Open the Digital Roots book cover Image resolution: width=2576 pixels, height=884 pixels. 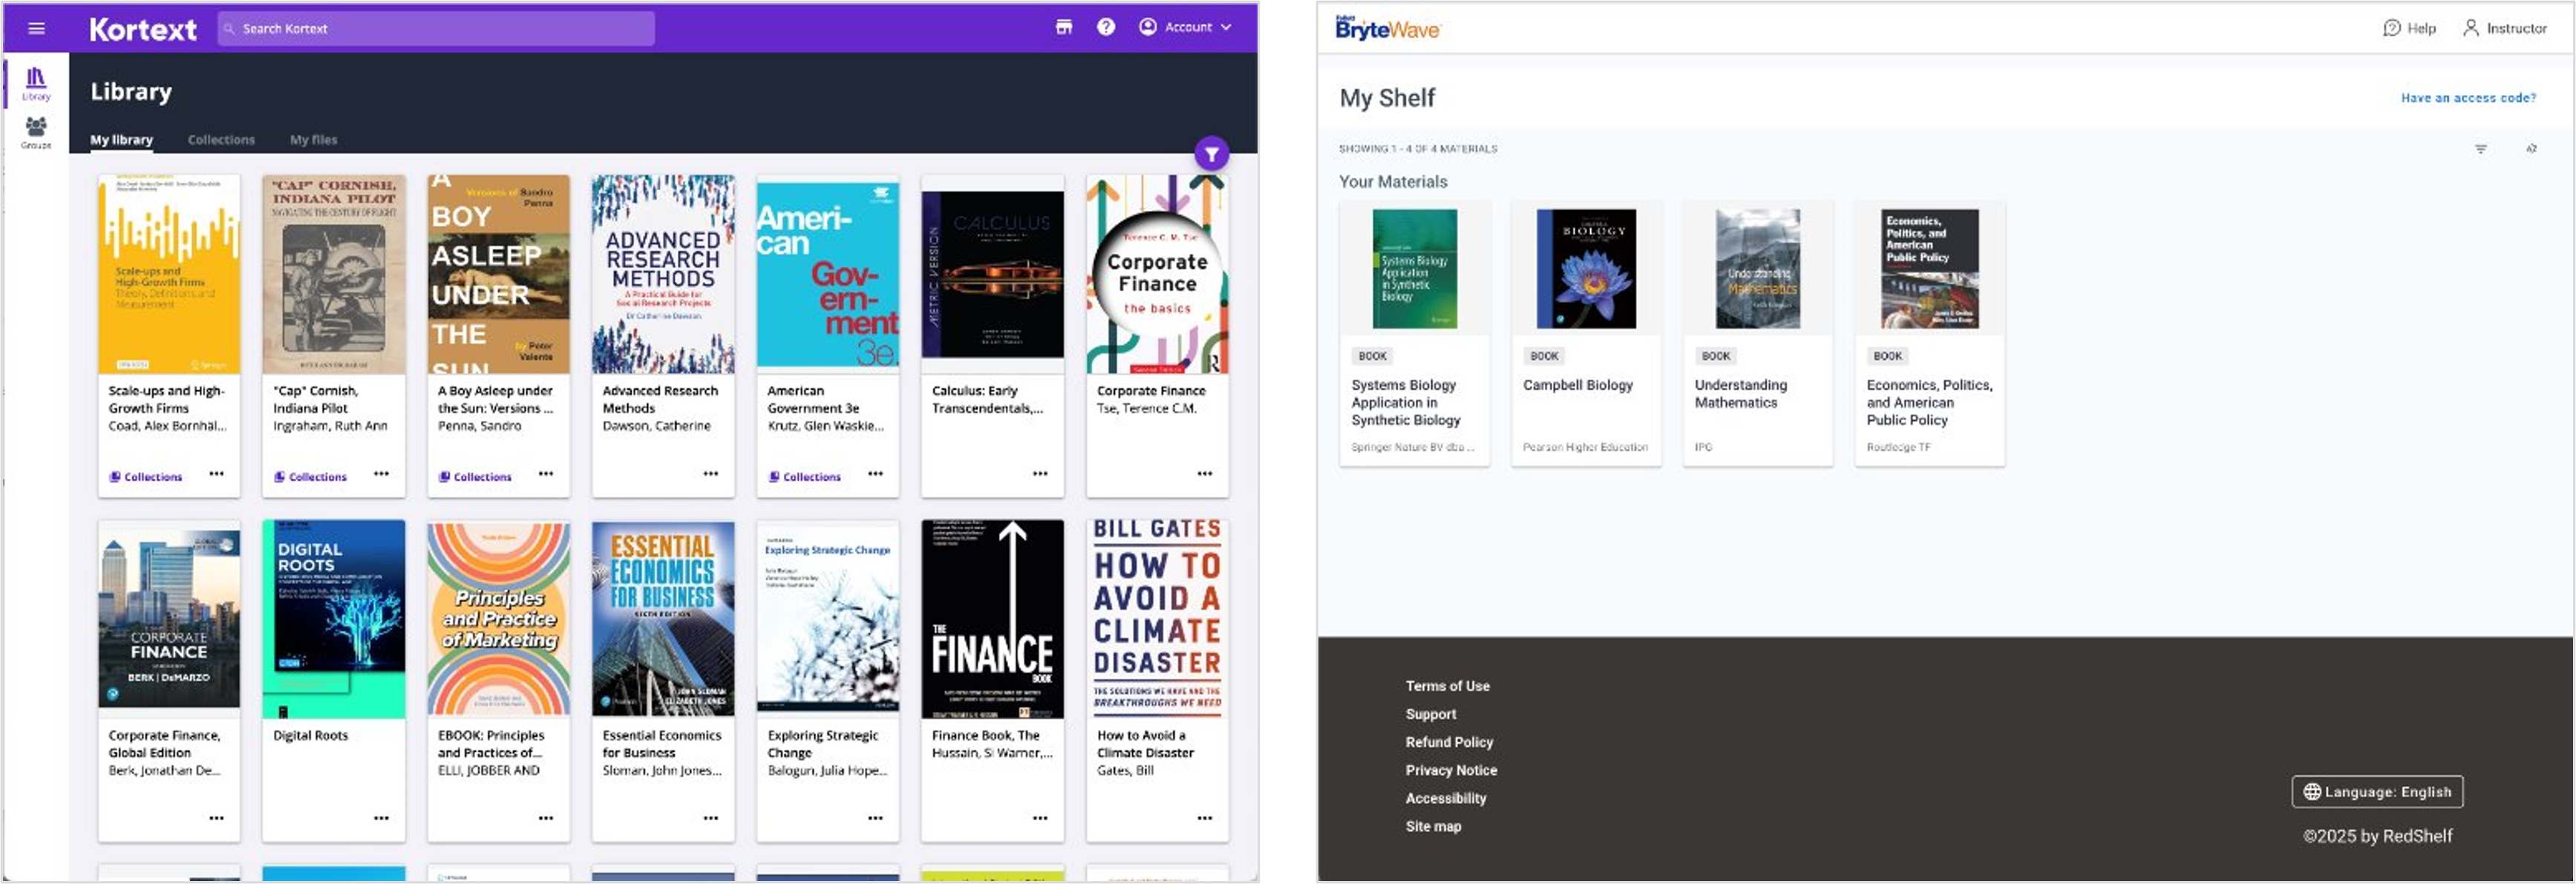(x=334, y=618)
